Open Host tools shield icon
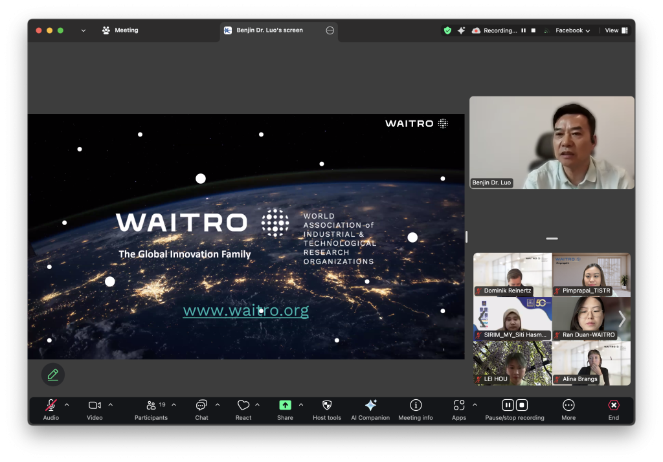 coord(327,406)
